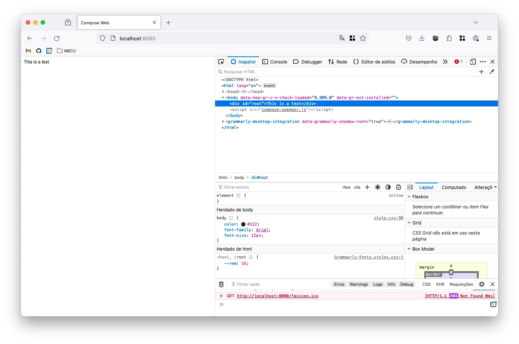This screenshot has height=344, width=519.
Task: Toggle the CSS console filter
Action: click(427, 284)
